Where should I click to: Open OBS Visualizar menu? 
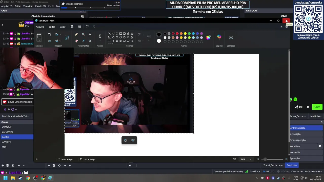click(28, 6)
